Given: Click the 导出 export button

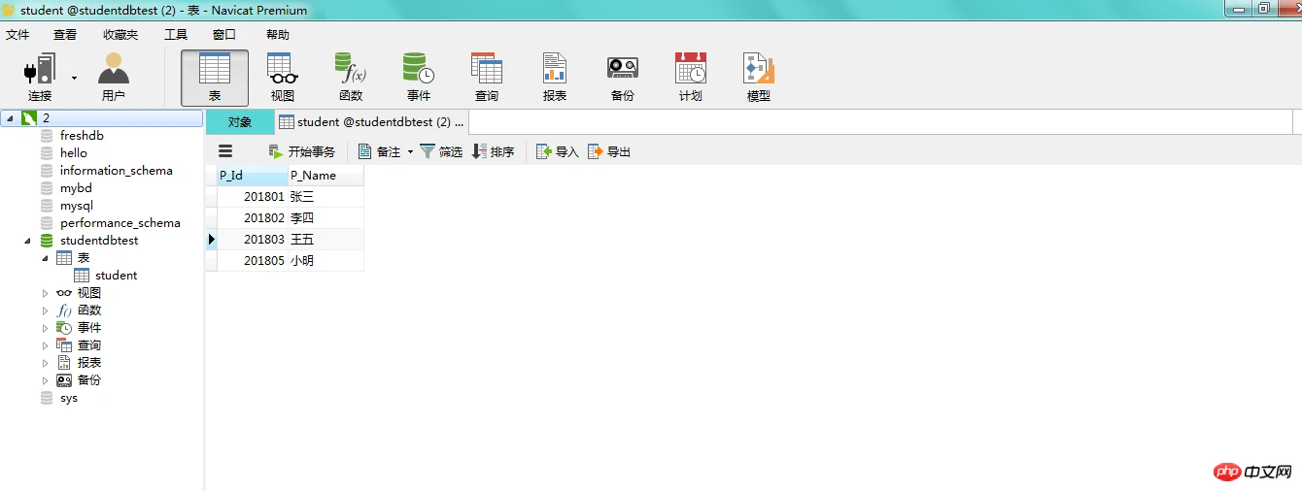Looking at the screenshot, I should click(609, 151).
